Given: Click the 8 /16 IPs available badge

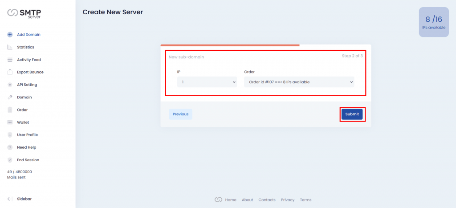Looking at the screenshot, I should pos(434,22).
